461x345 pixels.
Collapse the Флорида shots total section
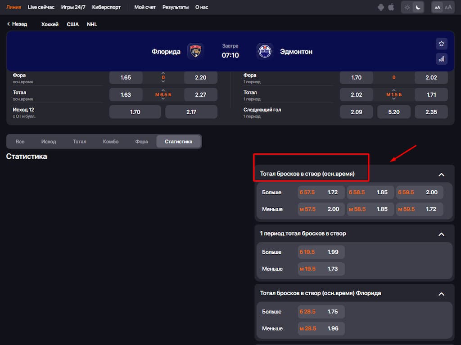click(441, 294)
